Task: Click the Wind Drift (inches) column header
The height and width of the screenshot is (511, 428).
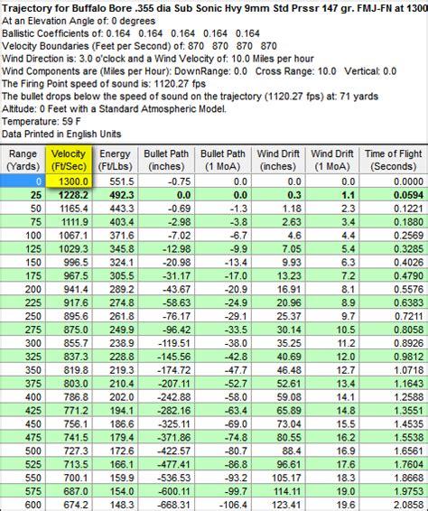Action: 278,160
